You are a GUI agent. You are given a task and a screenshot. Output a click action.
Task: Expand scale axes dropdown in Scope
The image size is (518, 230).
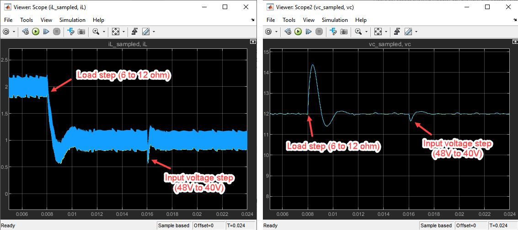[x=123, y=32]
